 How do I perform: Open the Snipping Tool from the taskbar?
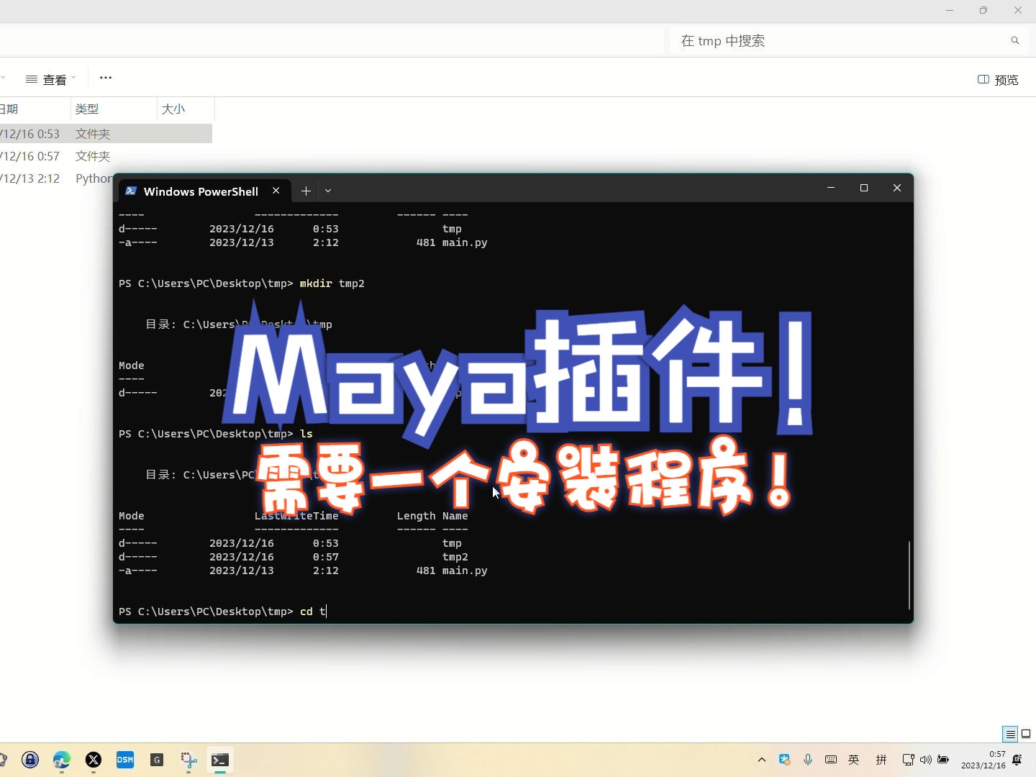(x=188, y=760)
